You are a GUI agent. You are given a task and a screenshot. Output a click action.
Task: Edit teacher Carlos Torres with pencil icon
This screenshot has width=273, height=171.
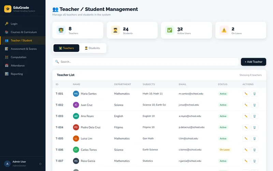246,150
